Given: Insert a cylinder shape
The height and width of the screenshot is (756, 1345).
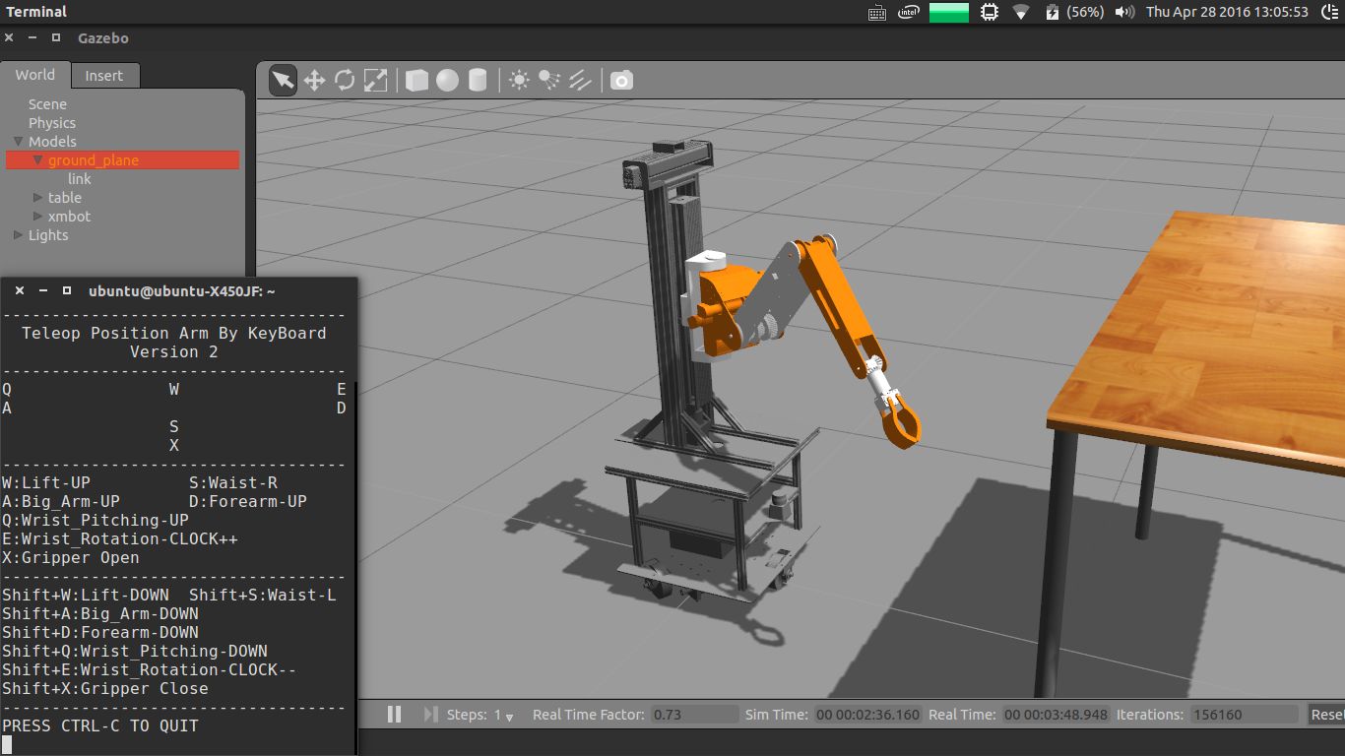Looking at the screenshot, I should (x=478, y=80).
